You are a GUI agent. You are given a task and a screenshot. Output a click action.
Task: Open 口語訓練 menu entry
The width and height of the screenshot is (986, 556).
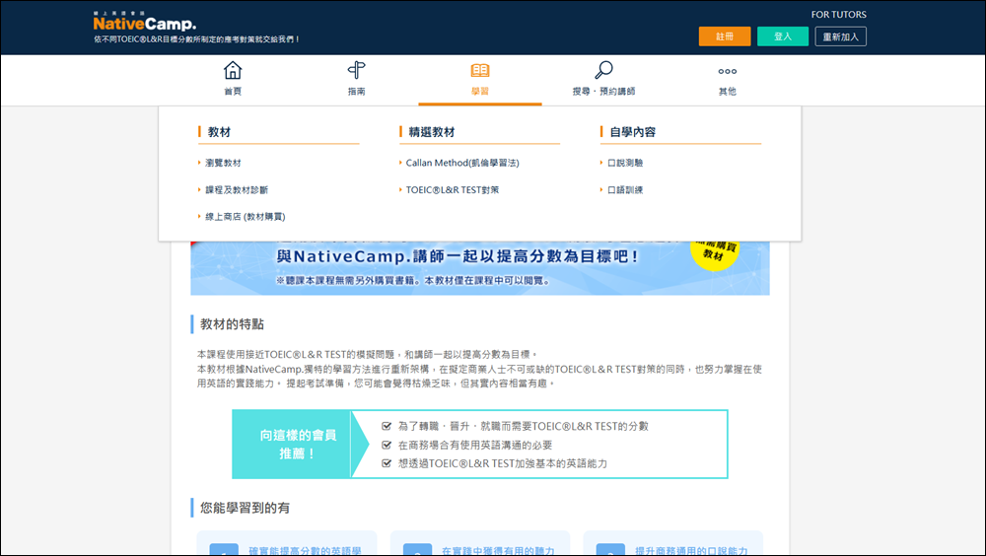[625, 190]
